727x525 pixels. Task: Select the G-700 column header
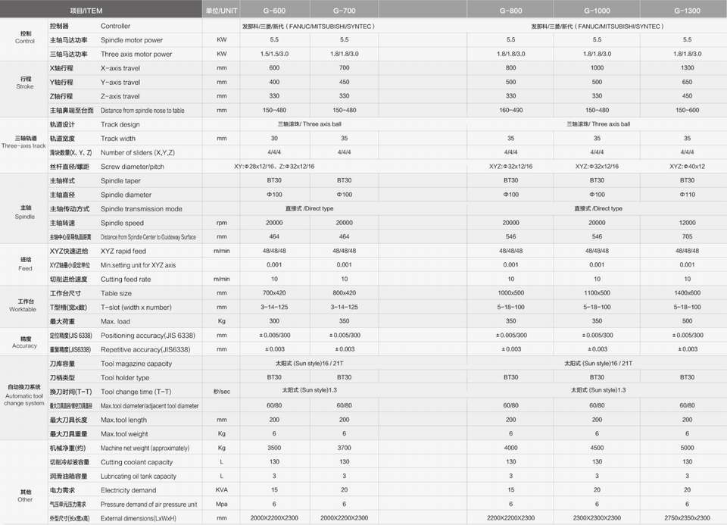click(x=344, y=9)
